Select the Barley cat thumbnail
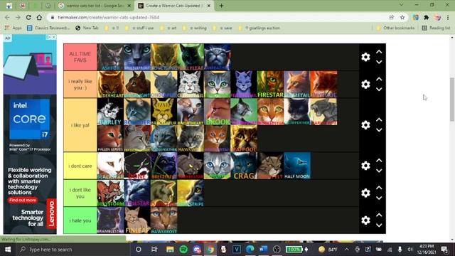Viewport: 455px width, 256px height. tap(110, 112)
